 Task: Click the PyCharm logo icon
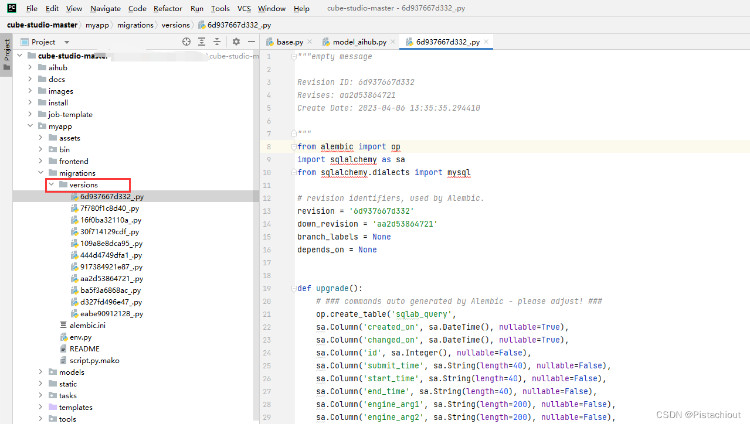click(x=11, y=8)
